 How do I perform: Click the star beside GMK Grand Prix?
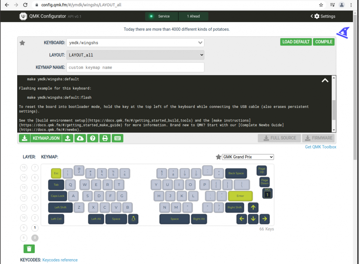[218, 157]
